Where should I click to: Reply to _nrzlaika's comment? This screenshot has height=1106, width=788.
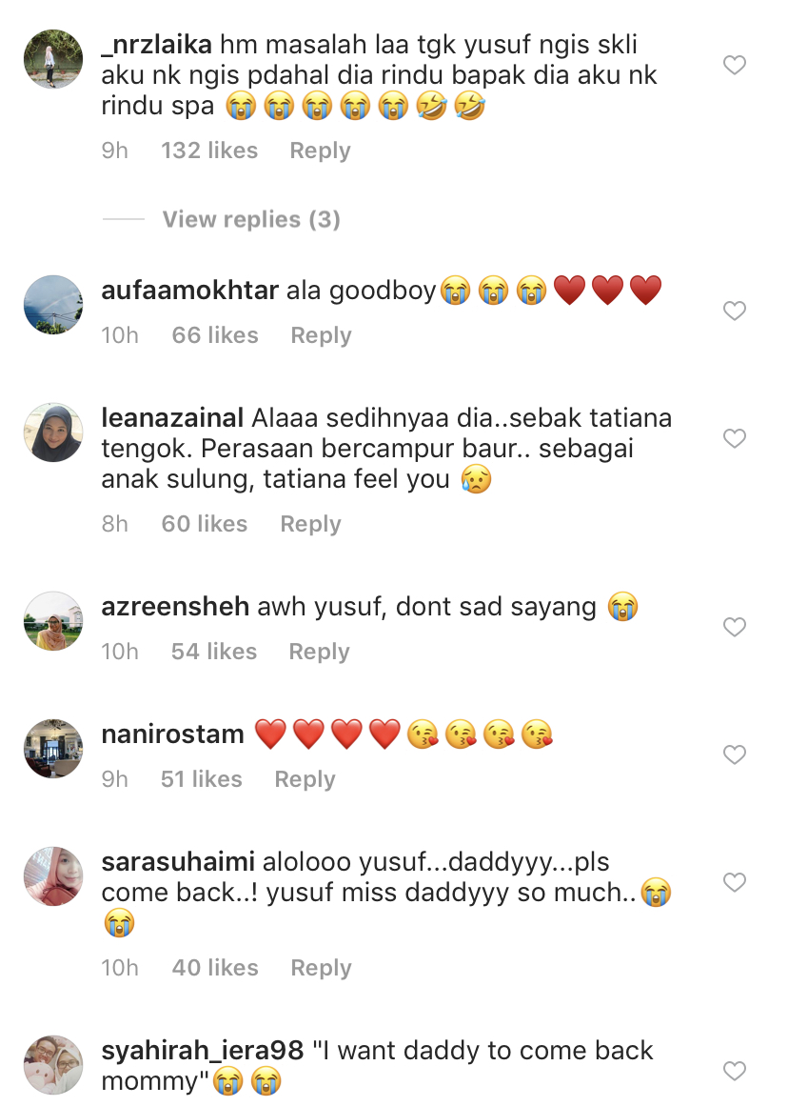(320, 151)
